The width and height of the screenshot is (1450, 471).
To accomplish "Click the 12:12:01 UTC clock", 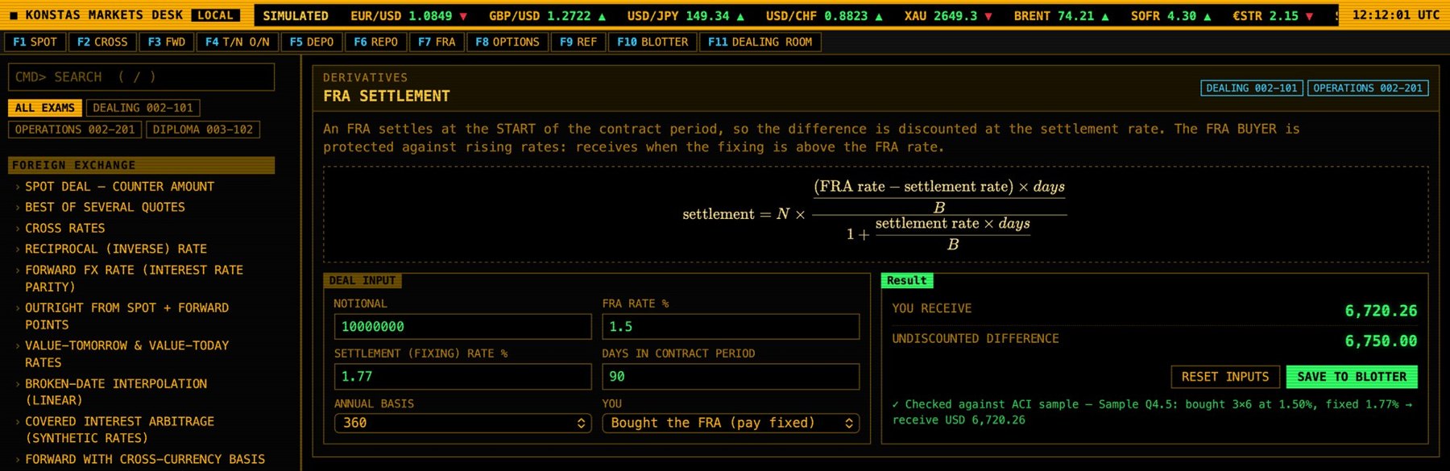I will point(1395,15).
